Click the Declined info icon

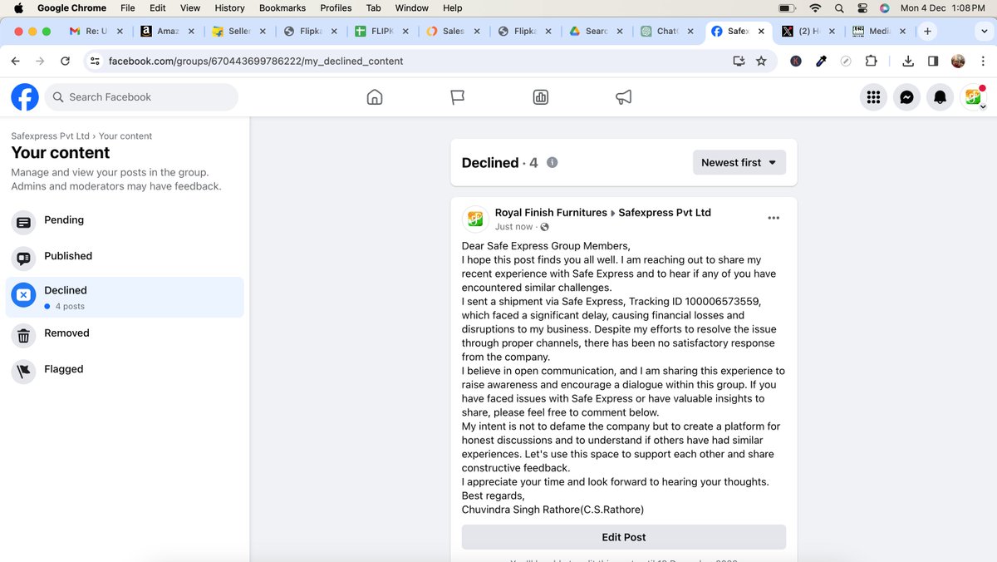point(552,162)
